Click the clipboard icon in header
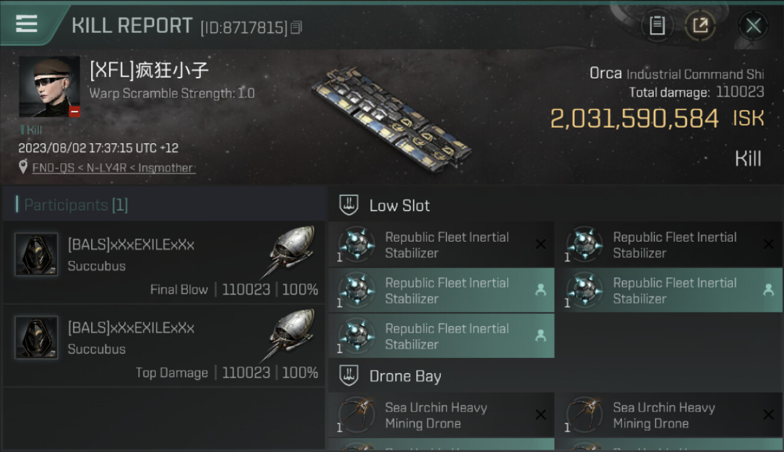 657,26
